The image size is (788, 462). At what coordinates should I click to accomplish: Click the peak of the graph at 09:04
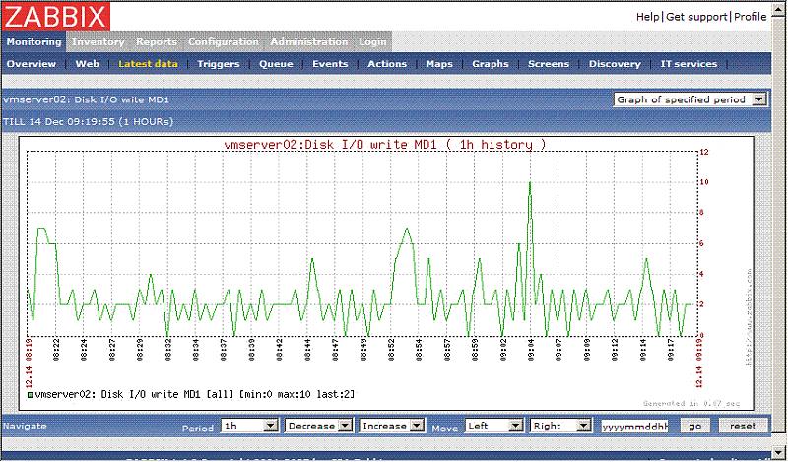[530, 182]
